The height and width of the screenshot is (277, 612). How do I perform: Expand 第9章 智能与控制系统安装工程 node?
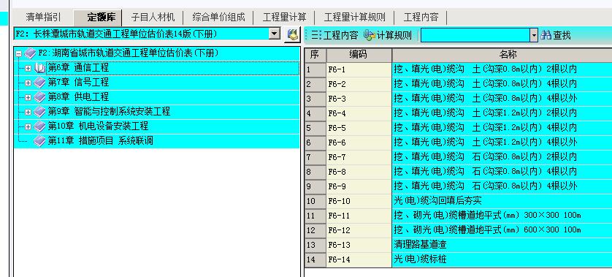click(x=28, y=112)
